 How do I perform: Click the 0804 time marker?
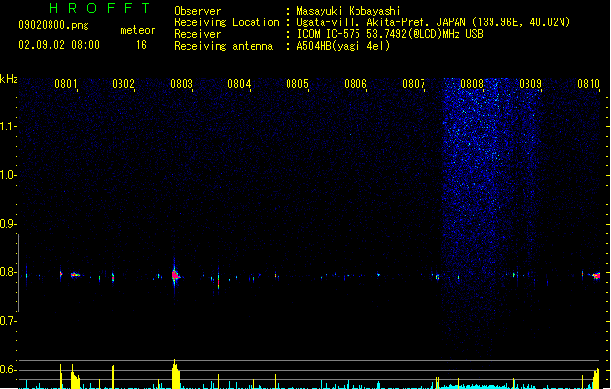[239, 84]
